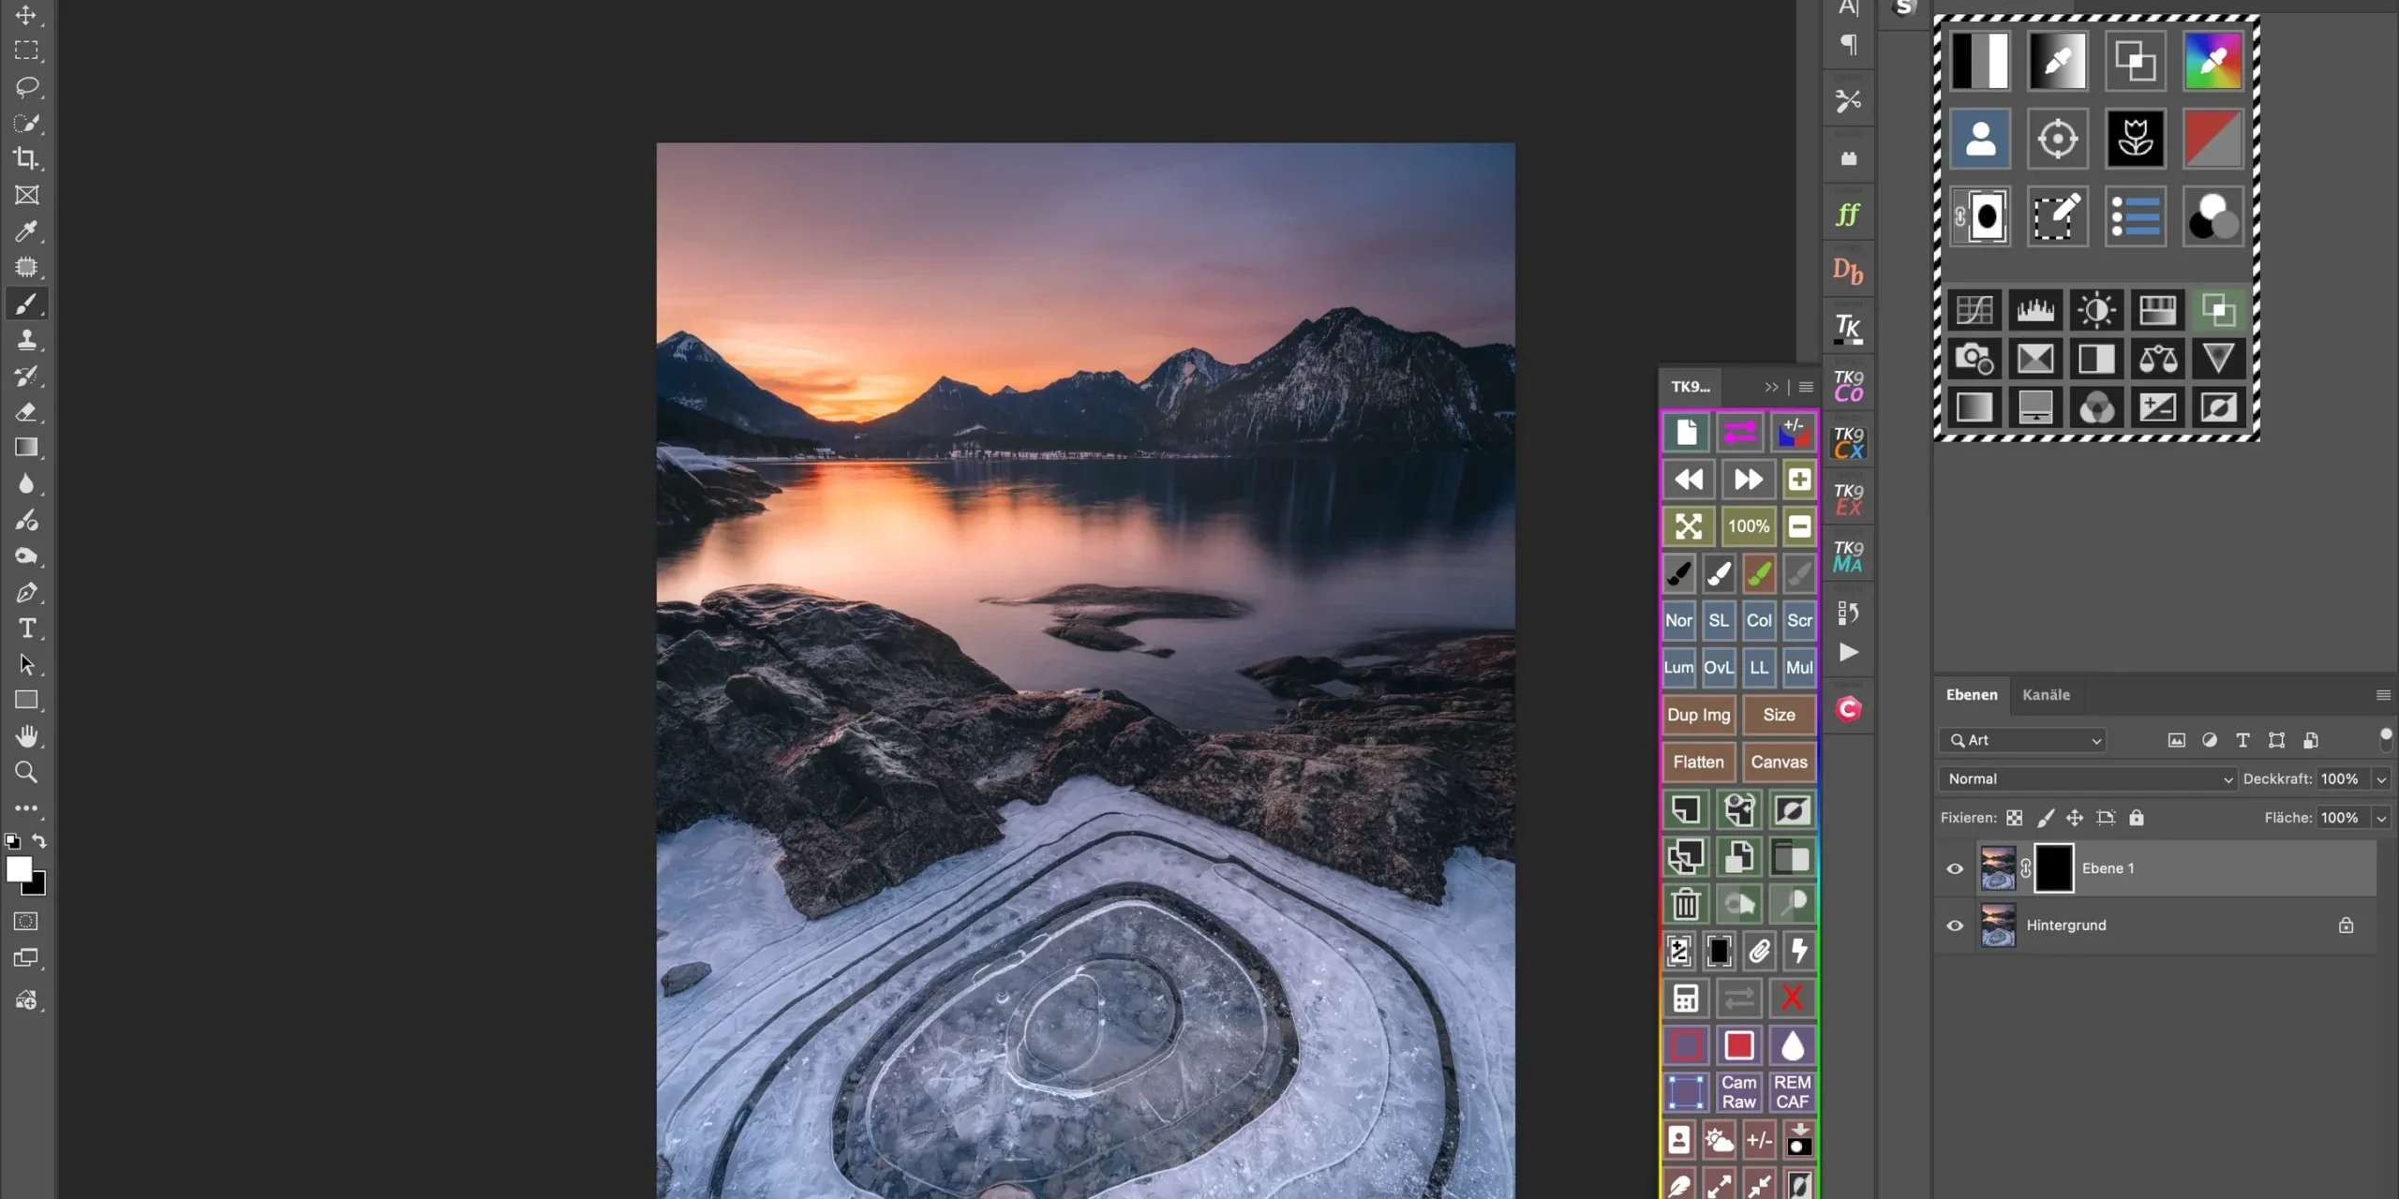
Task: Click the Flatten button
Action: click(1698, 762)
